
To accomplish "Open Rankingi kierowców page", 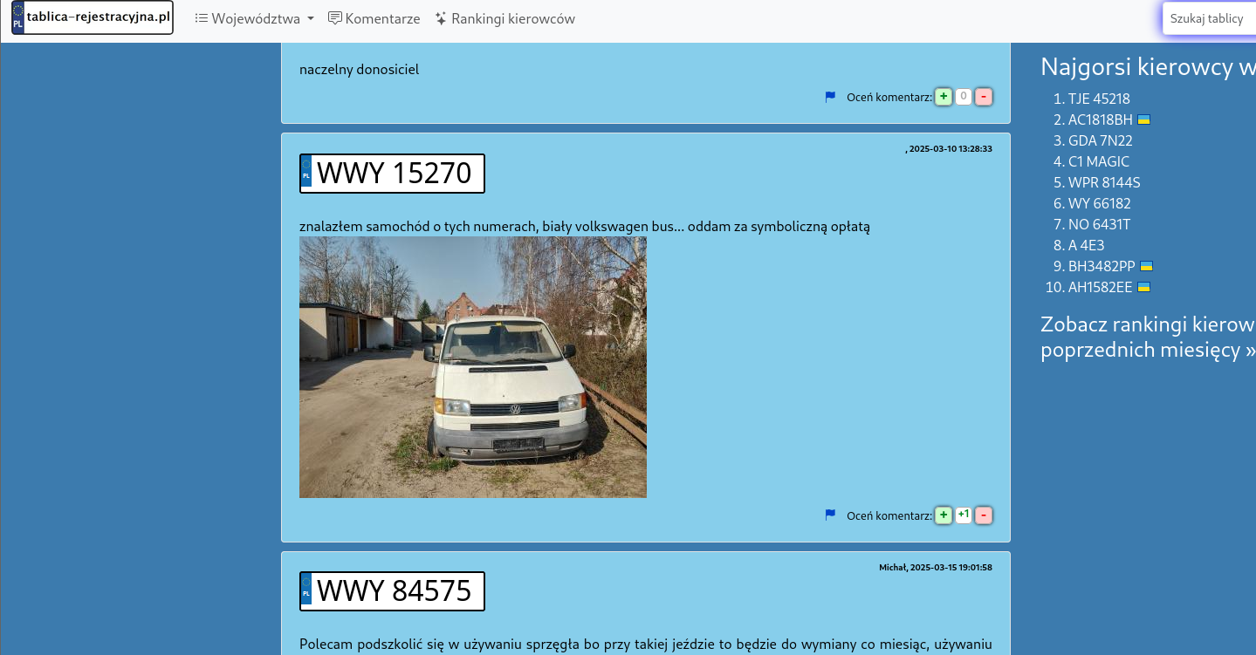I will tap(504, 18).
